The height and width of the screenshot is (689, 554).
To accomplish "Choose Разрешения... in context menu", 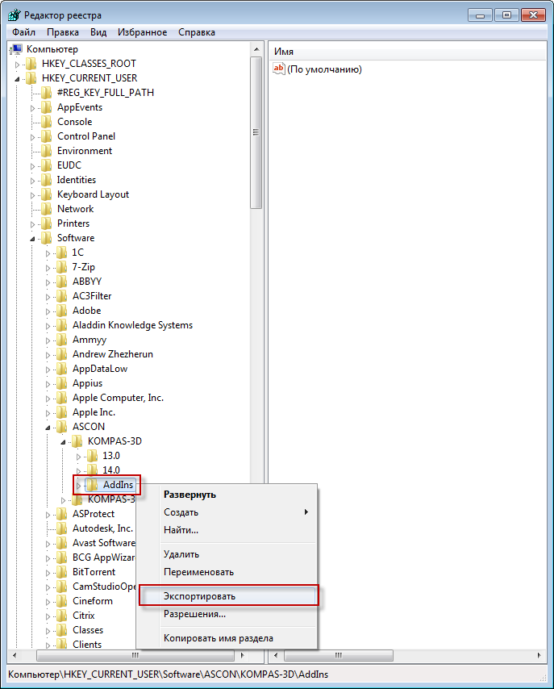I will coord(227,614).
